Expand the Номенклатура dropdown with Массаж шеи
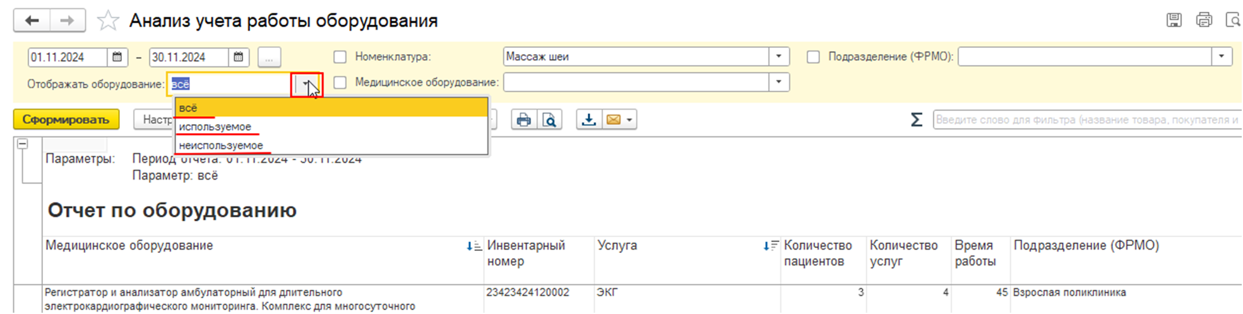 coord(778,57)
